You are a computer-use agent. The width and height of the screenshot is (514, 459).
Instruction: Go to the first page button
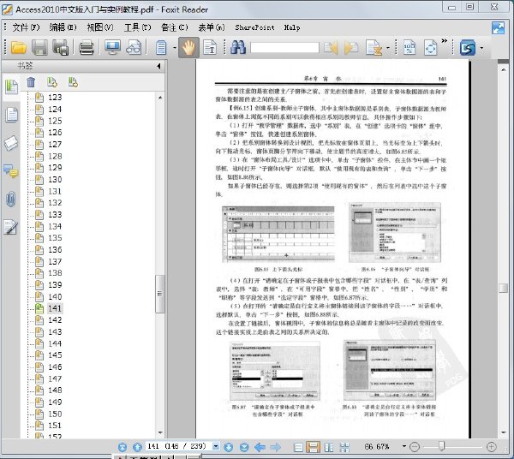coord(123,447)
